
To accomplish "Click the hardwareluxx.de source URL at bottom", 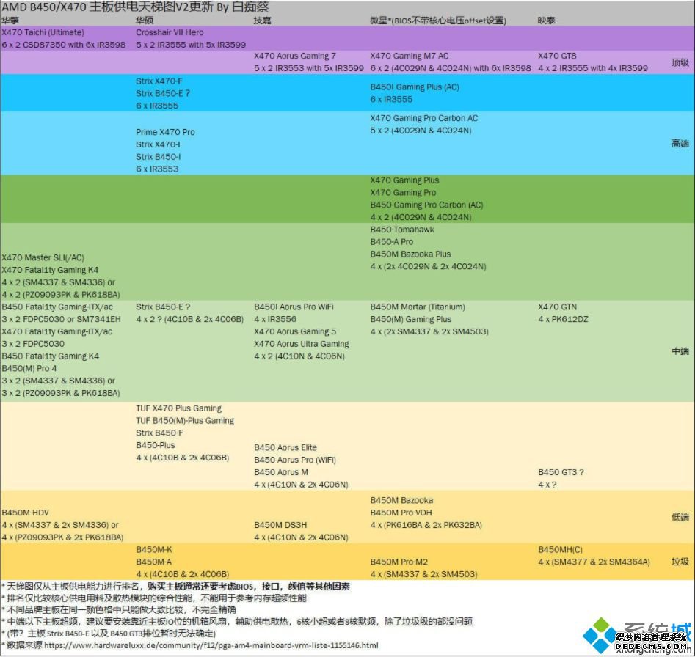I will point(211,645).
